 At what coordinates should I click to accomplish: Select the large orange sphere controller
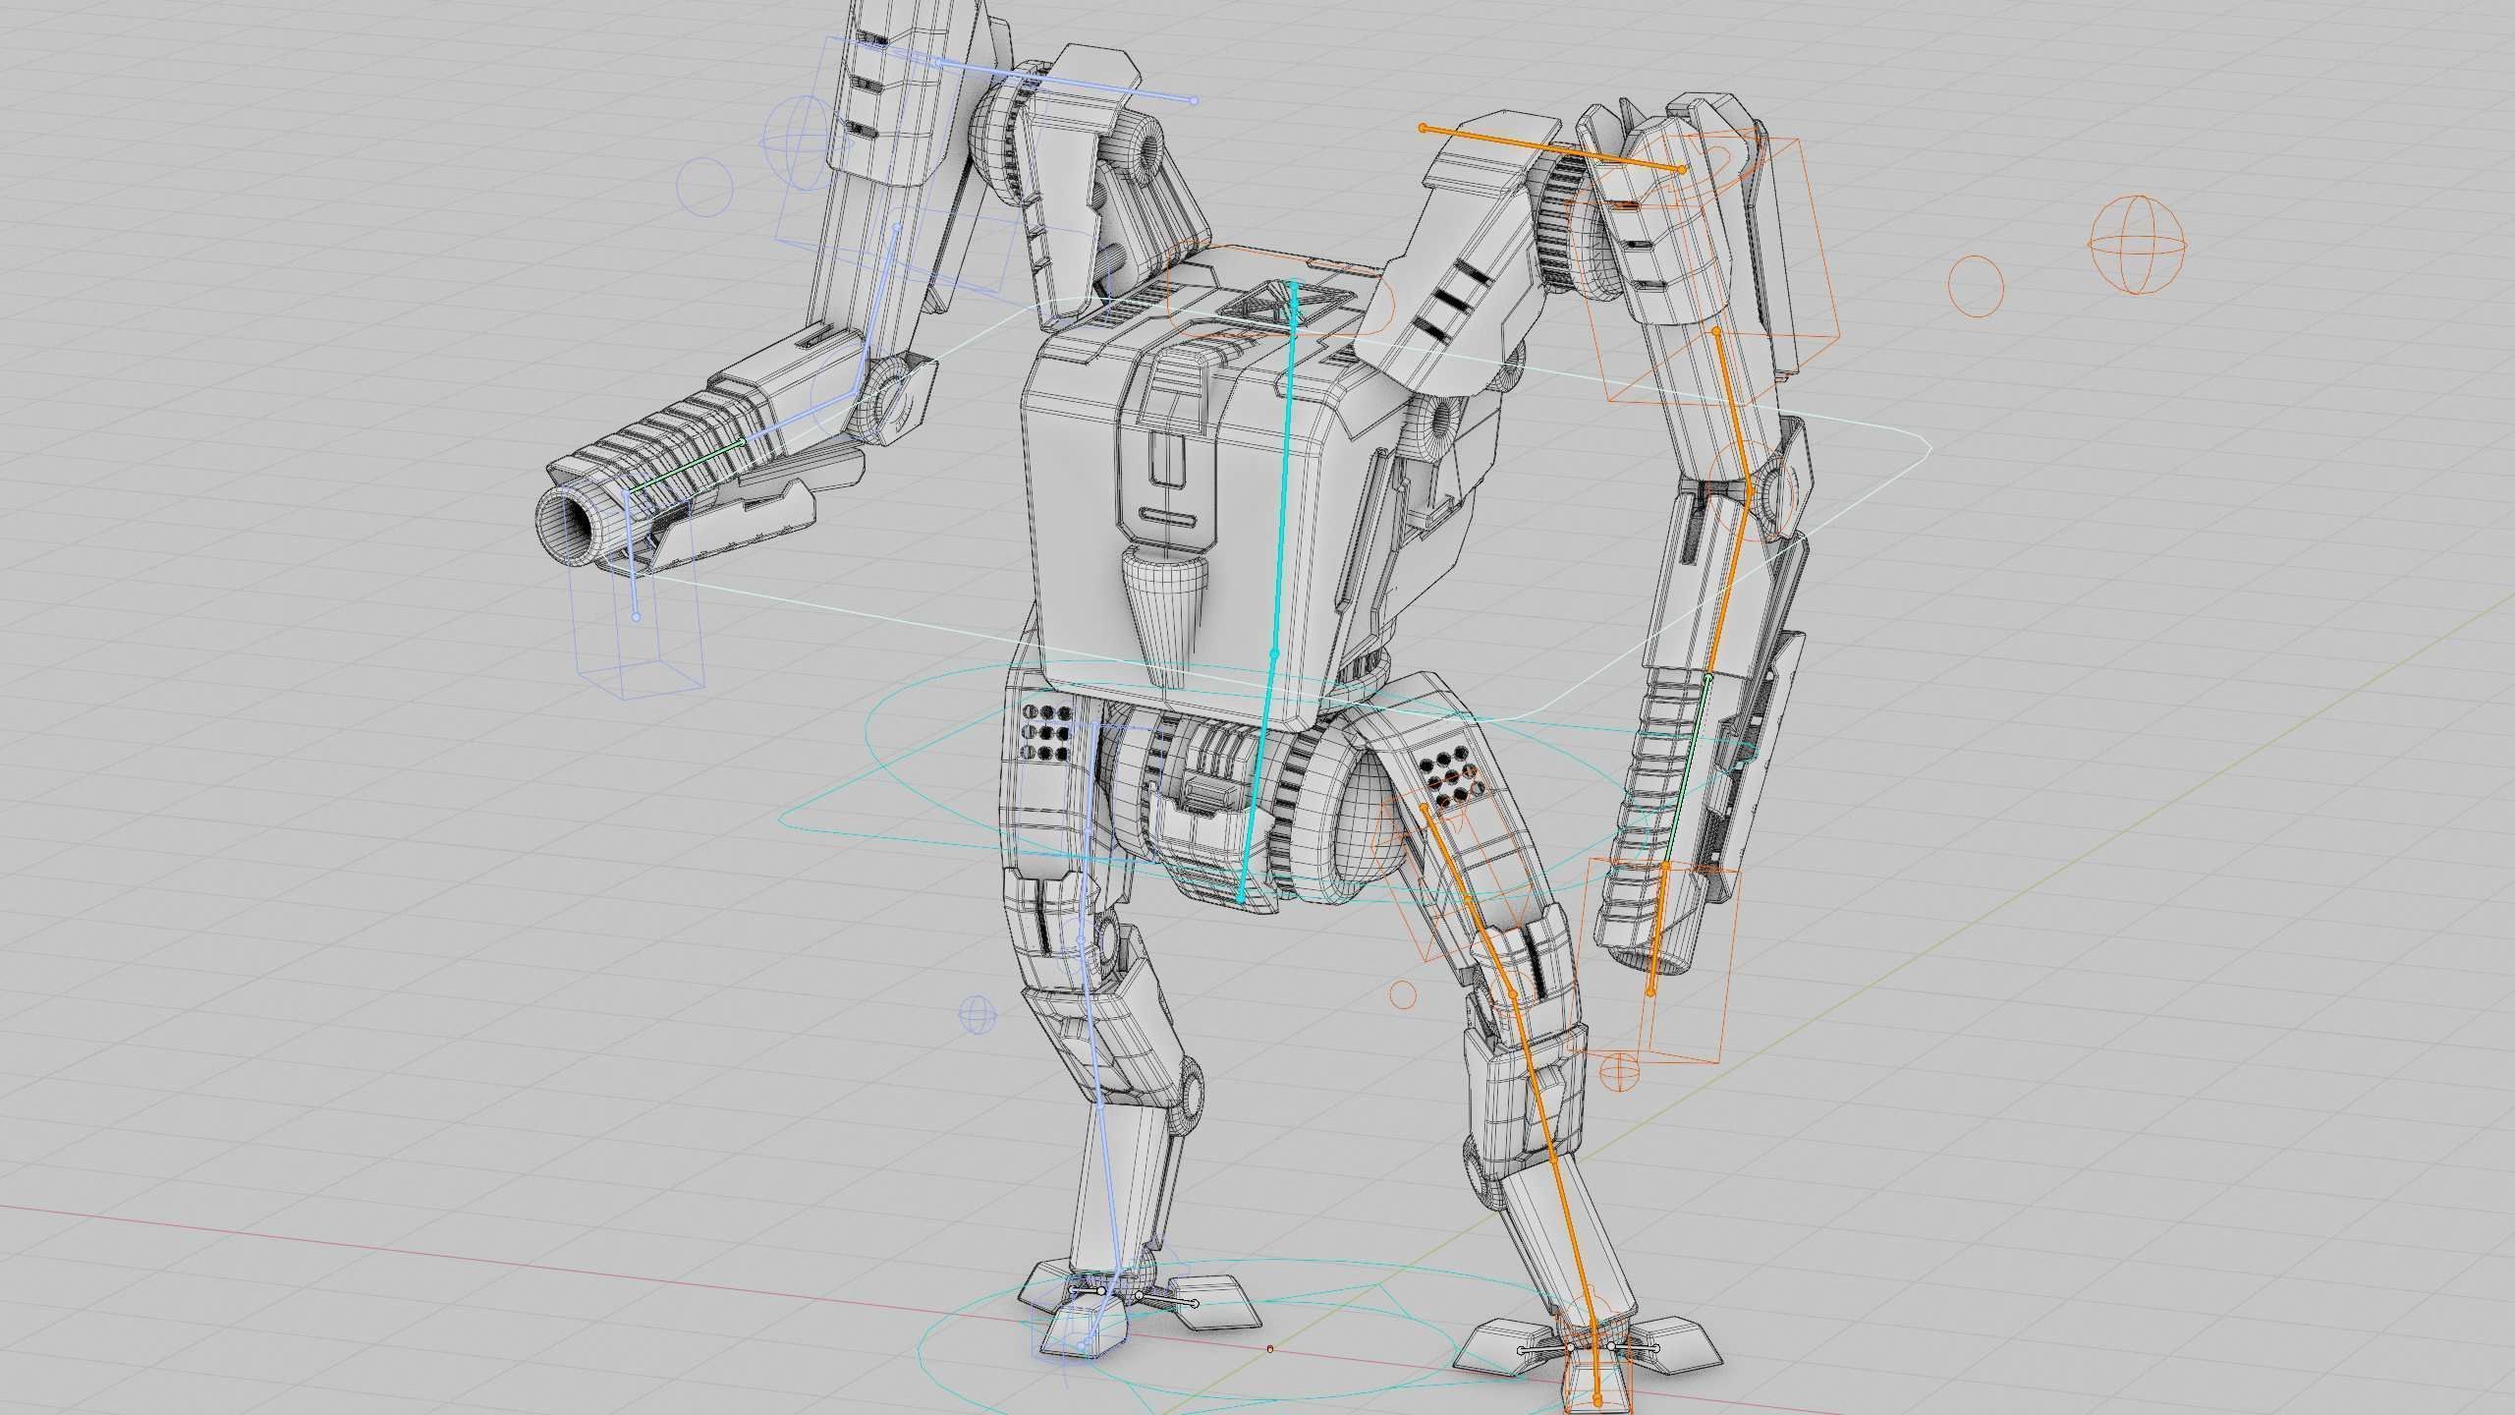coord(2137,245)
